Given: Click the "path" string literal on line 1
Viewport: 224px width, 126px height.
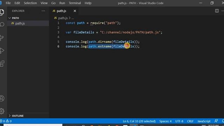Looking at the screenshot, I should tap(111, 23).
